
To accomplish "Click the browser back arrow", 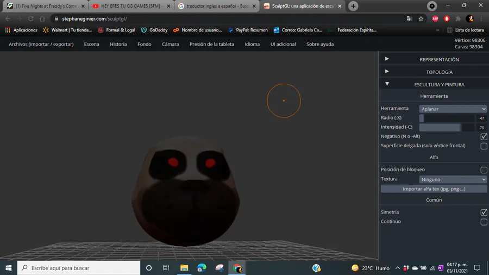I will click(x=8, y=18).
